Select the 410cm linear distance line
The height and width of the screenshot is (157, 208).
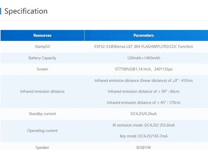(x=144, y=80)
